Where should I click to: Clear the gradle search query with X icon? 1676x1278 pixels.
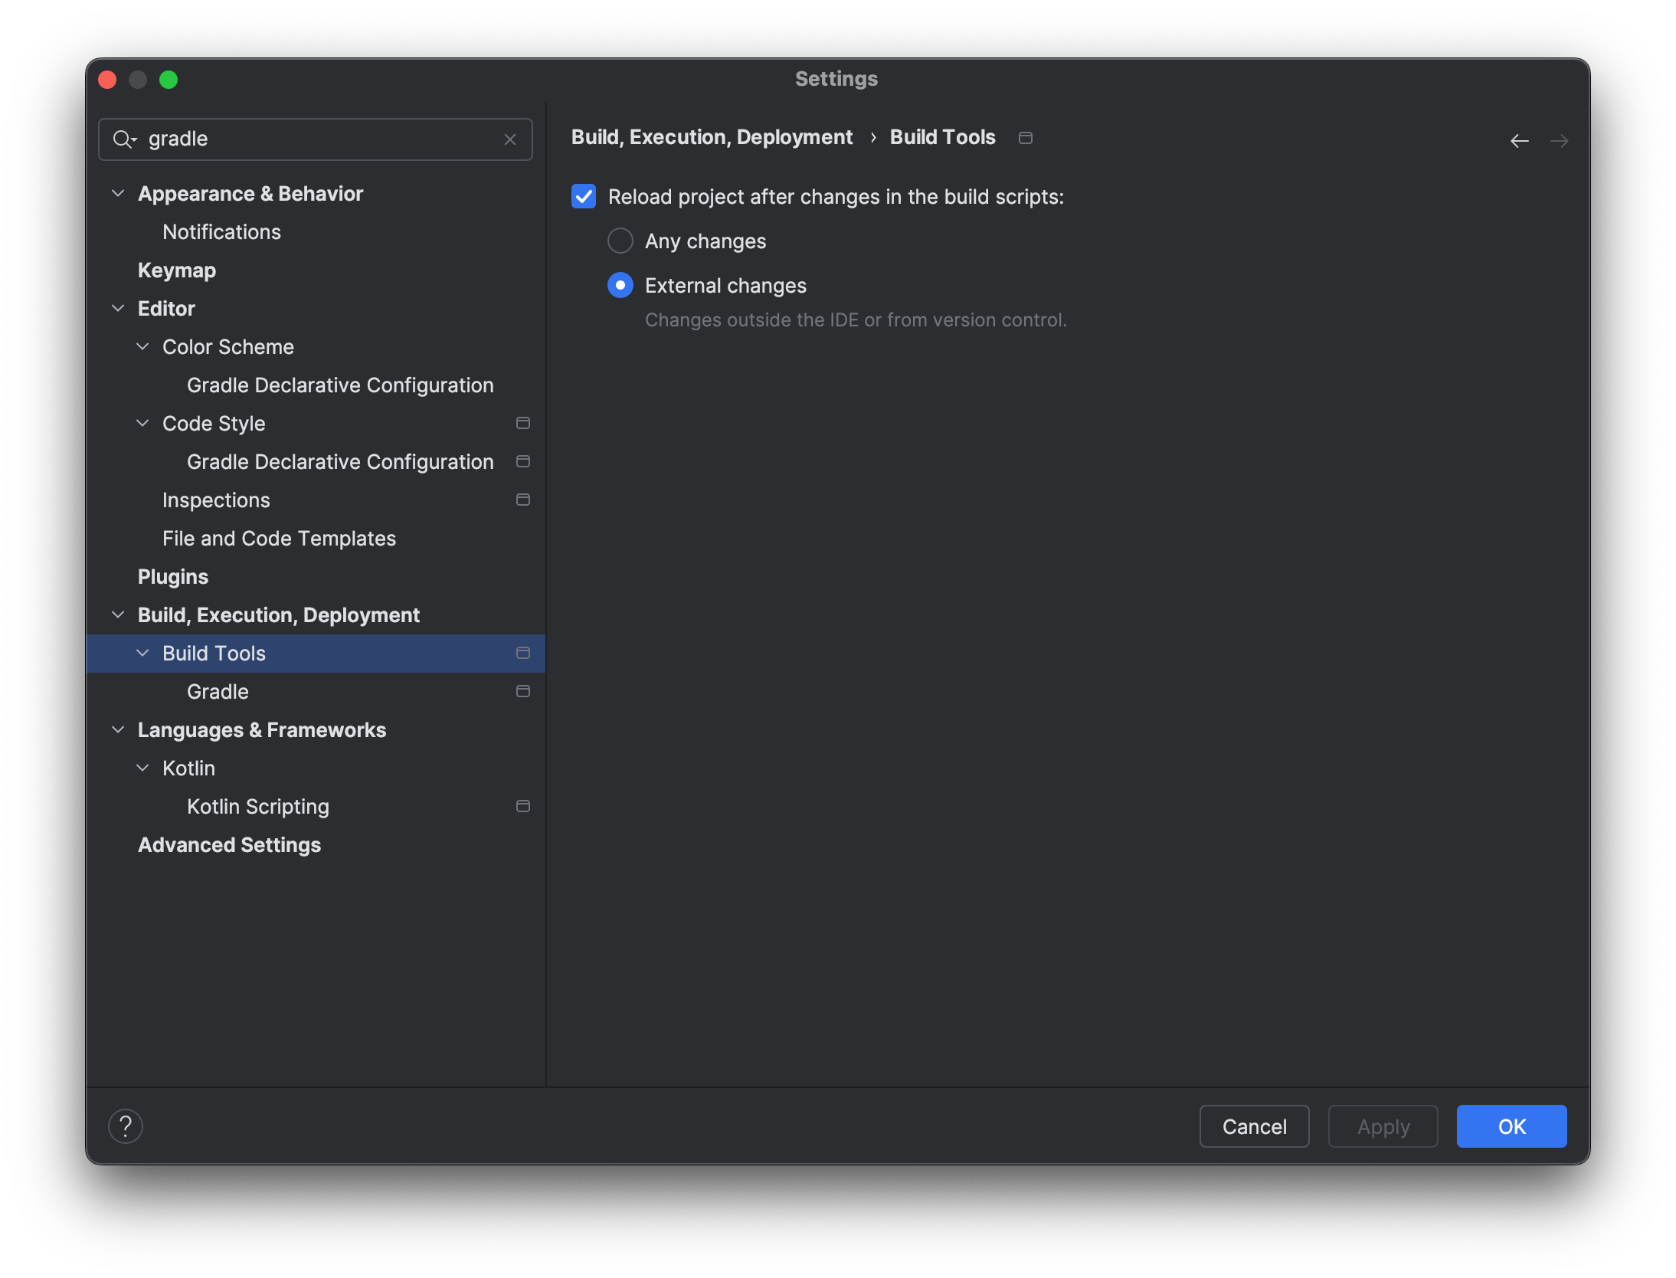click(x=510, y=139)
